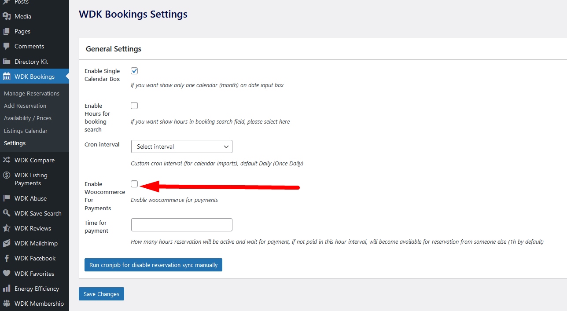The image size is (567, 311).
Task: Open the Comments menu label
Action: click(x=29, y=46)
